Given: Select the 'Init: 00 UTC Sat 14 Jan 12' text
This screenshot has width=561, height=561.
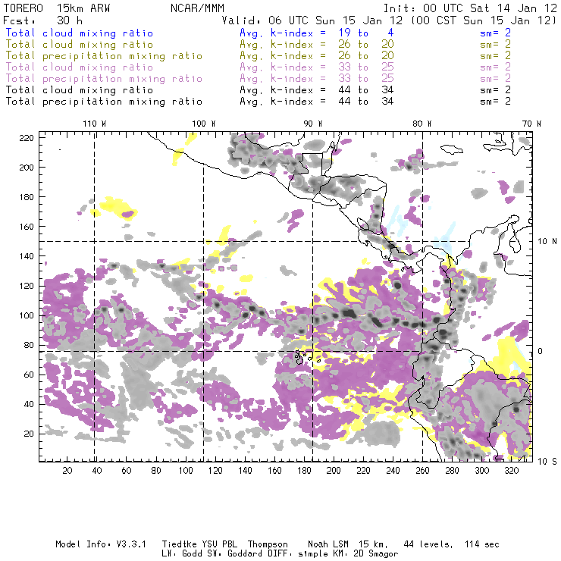Looking at the screenshot, I should click(x=470, y=8).
